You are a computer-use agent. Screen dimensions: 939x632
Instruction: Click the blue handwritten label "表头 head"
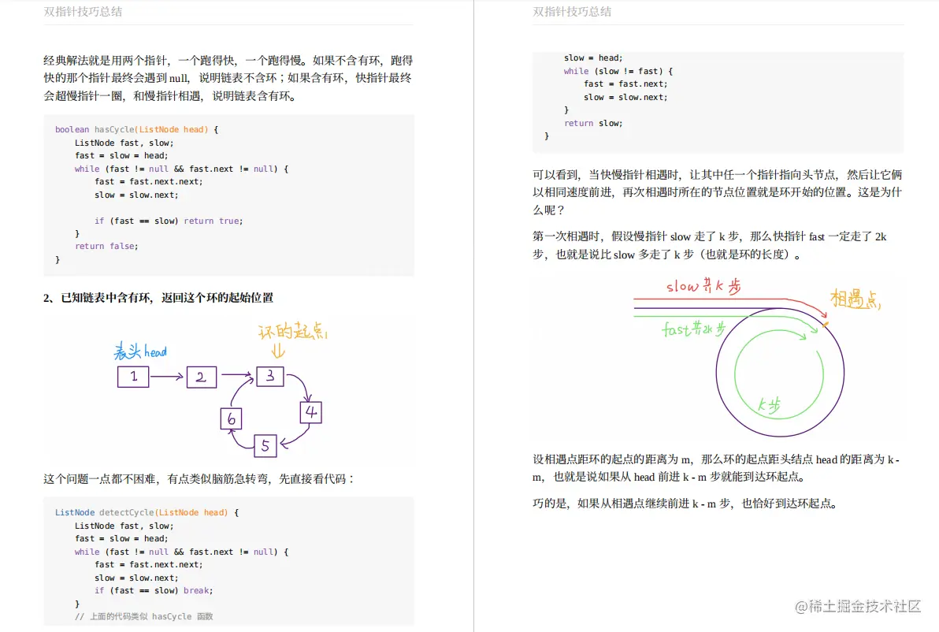click(141, 351)
